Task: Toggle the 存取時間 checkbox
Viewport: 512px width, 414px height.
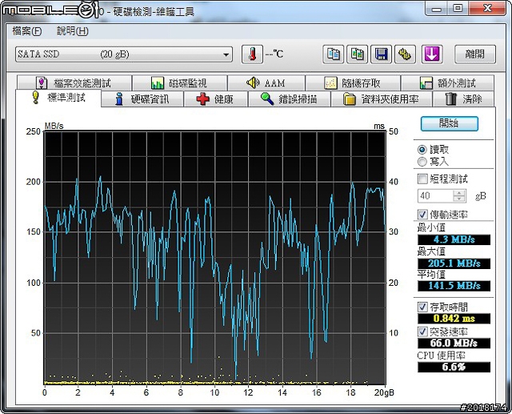Action: 422,307
